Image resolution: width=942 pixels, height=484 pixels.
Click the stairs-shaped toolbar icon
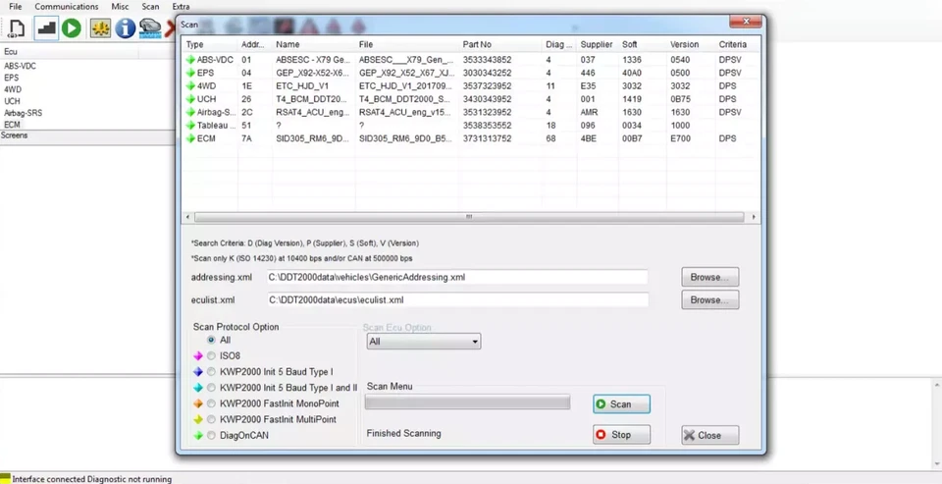pos(46,28)
